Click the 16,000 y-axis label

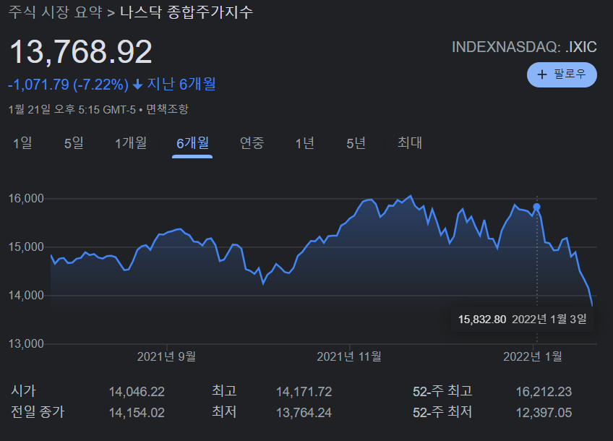(x=26, y=199)
